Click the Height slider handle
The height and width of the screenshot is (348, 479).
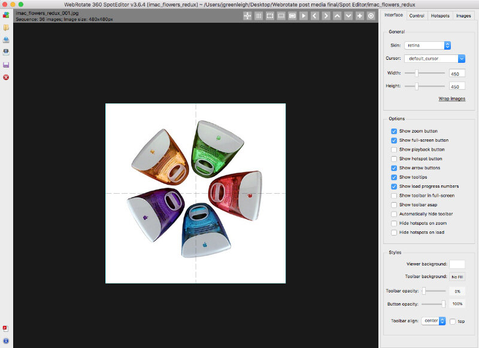point(416,86)
